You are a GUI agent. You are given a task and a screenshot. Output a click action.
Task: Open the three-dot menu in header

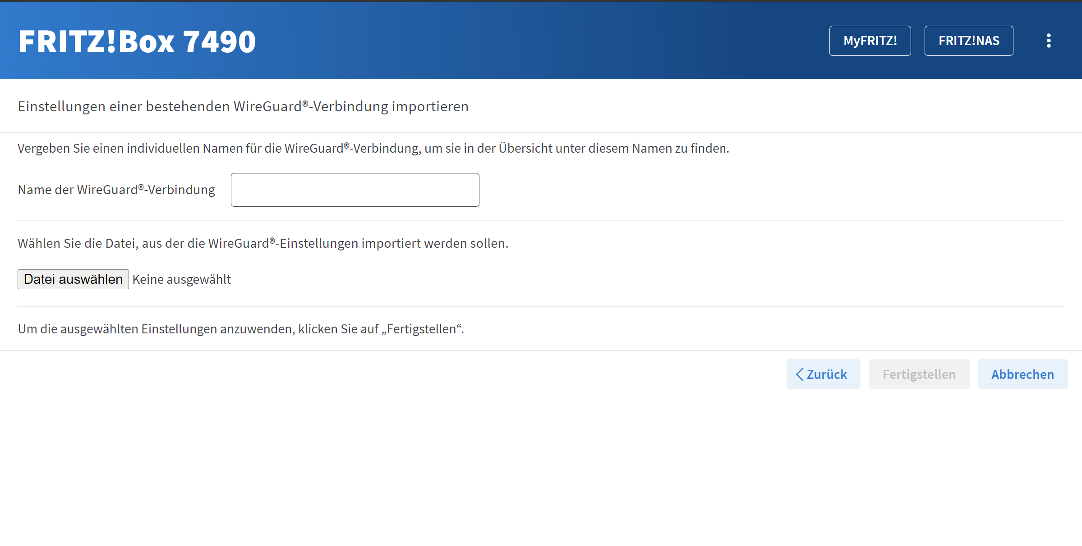pos(1049,41)
